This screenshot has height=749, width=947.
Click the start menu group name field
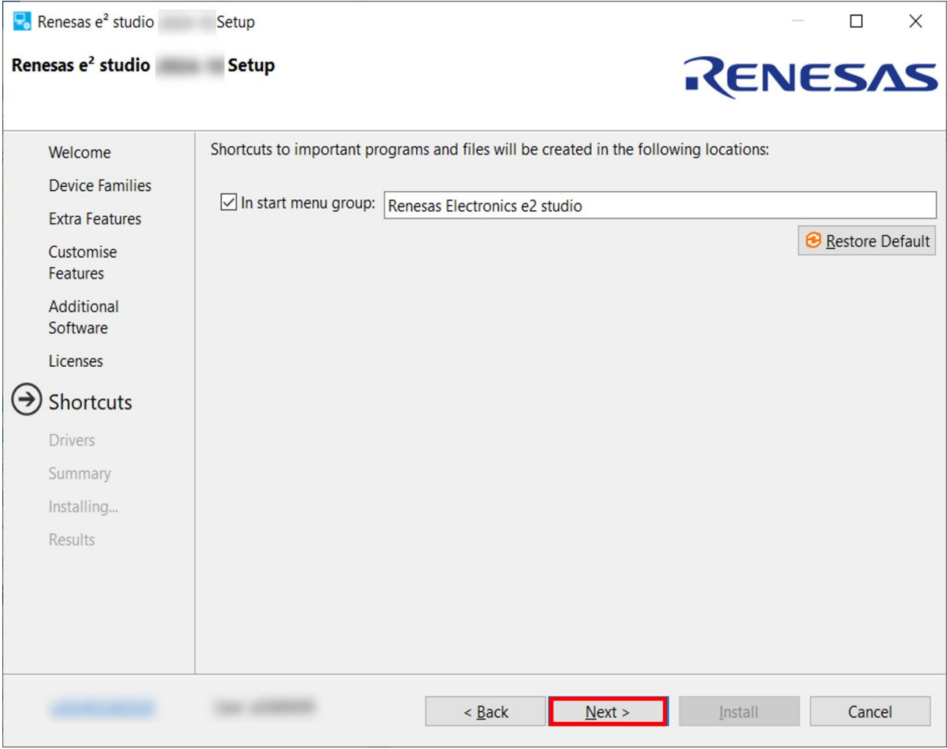pos(660,206)
